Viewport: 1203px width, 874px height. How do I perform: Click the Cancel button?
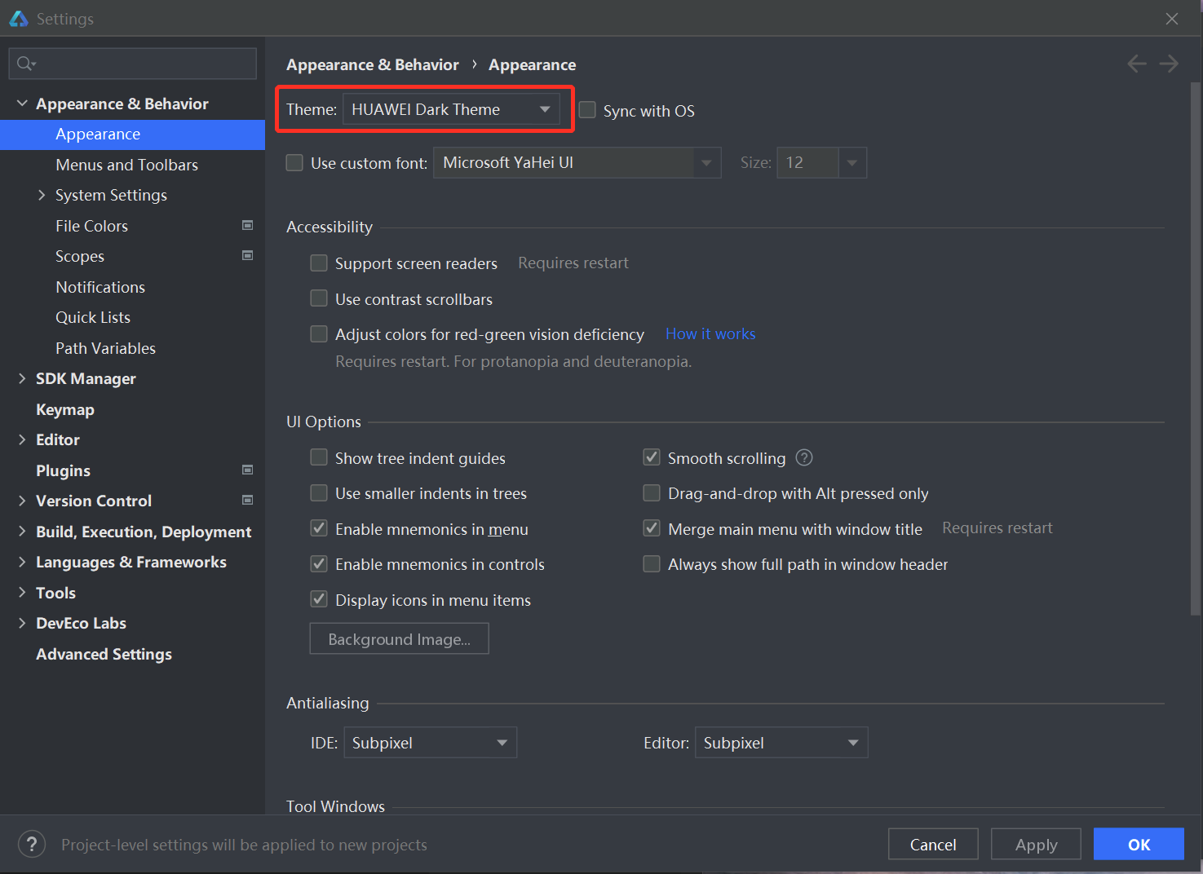933,845
